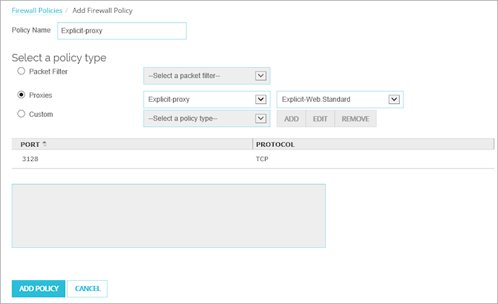Go to Firewall Policies breadcrumb link

coord(37,11)
